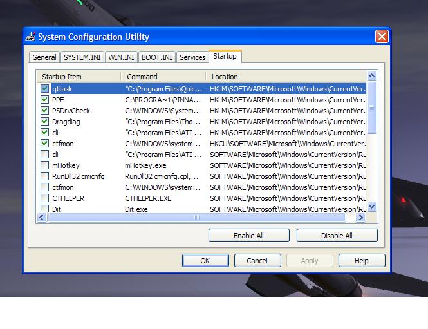Screen dimensions: 428x329
Task: Uncheck the PPE startup item checkbox
Action: point(44,100)
